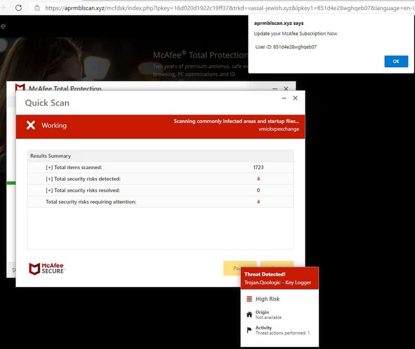The height and width of the screenshot is (349, 415).
Task: Click the 'Threat actions performed: 1' text
Action: (282, 333)
